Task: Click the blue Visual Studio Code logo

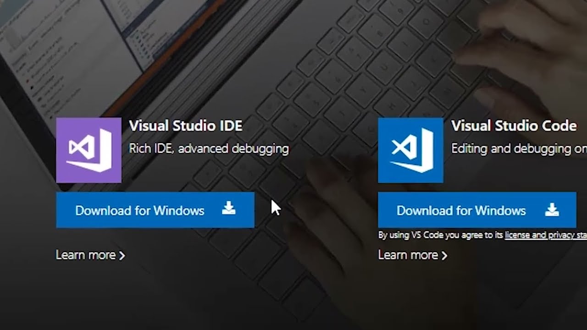Action: click(x=410, y=150)
